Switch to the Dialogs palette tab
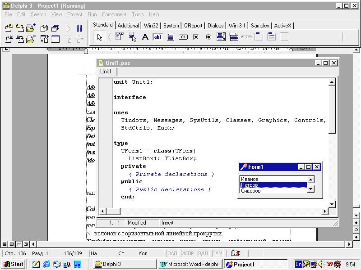361x270 pixels. (216, 26)
